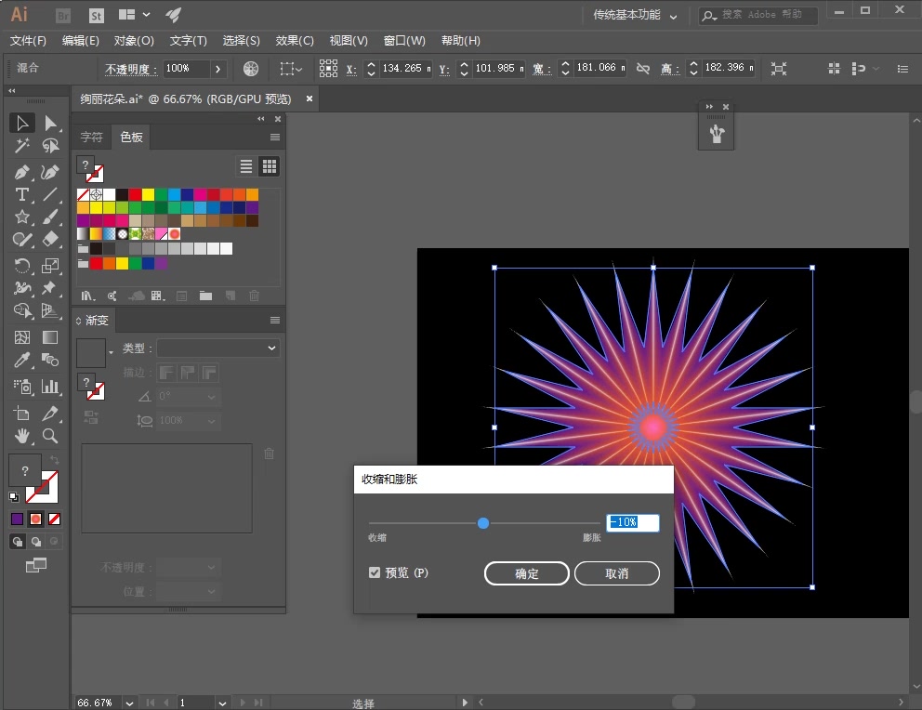Select the Pen tool
The width and height of the screenshot is (922, 710).
tap(22, 172)
